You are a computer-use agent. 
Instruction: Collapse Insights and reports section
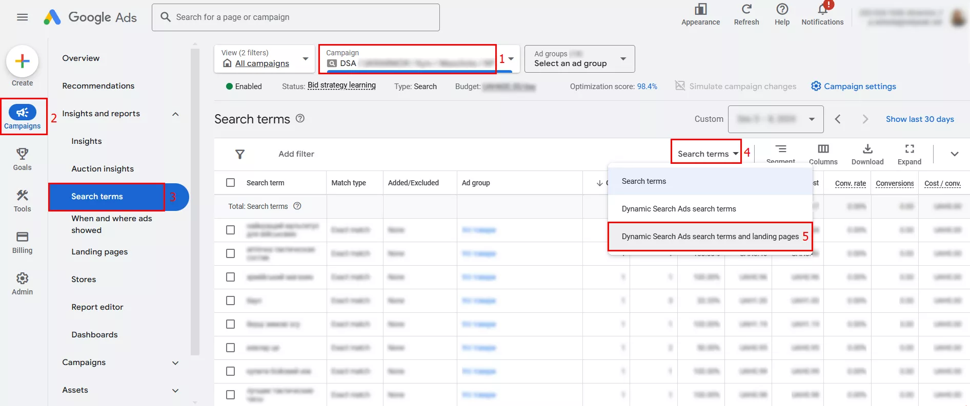pos(175,114)
